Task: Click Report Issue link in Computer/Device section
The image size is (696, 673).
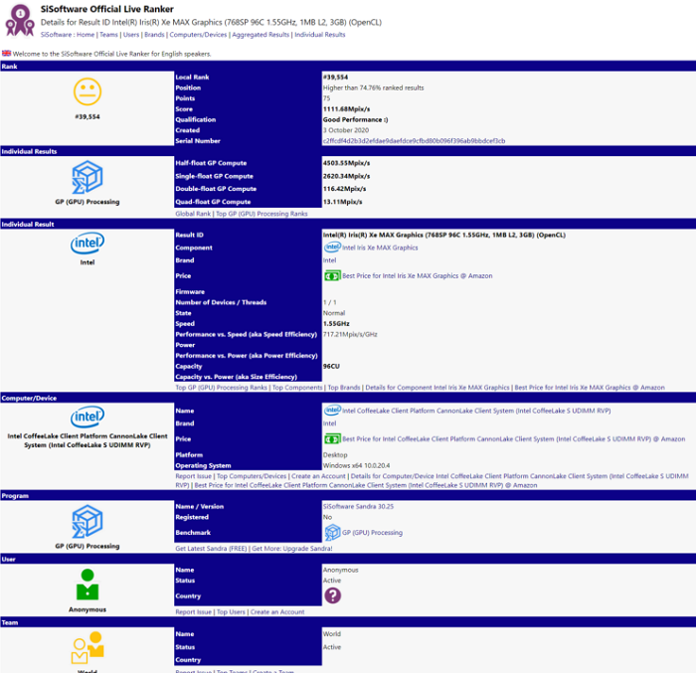Action: click(x=193, y=476)
